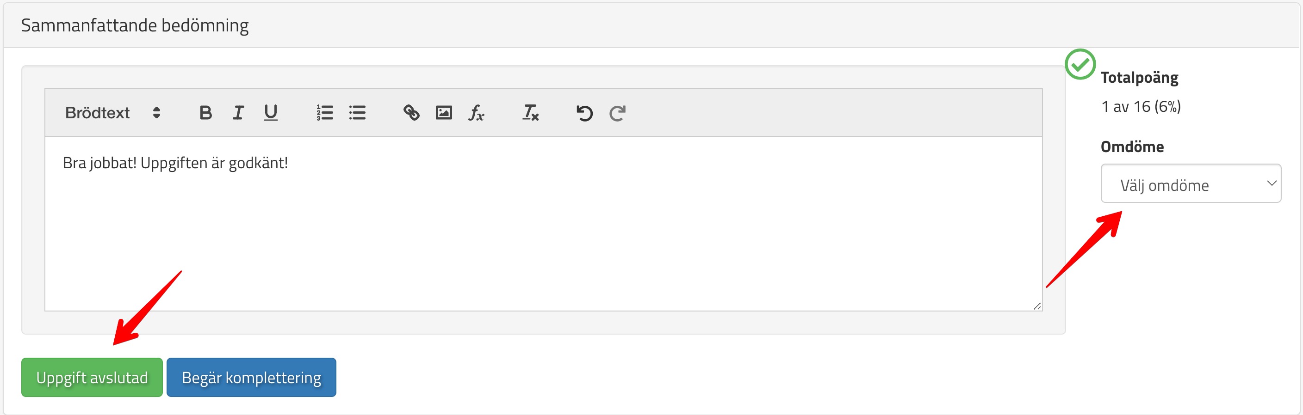This screenshot has width=1303, height=415.
Task: Apply italic formatting to text
Action: click(x=238, y=113)
